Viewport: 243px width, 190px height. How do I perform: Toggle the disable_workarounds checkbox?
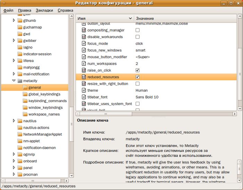[137, 37]
